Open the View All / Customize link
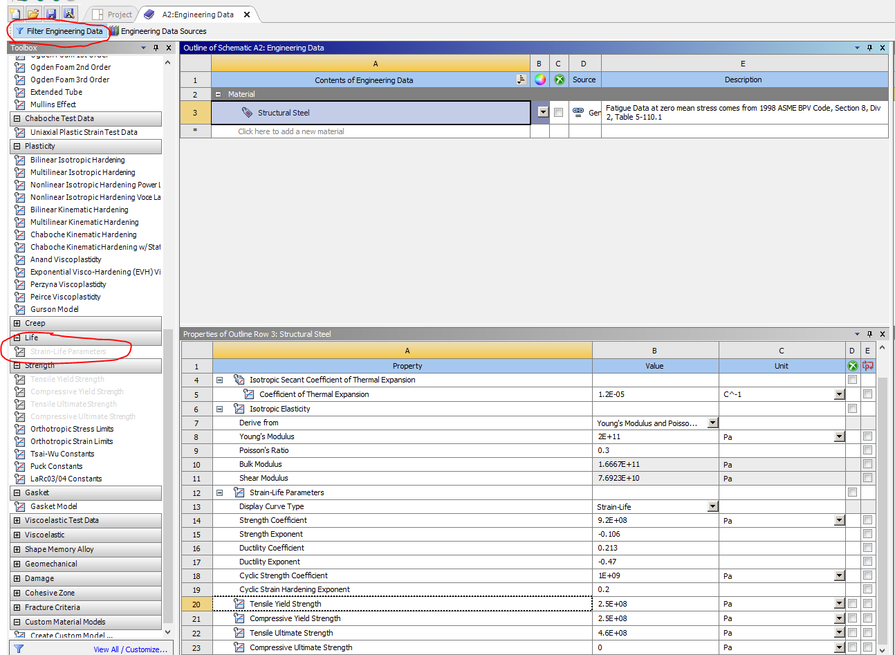The image size is (895, 655). (130, 649)
